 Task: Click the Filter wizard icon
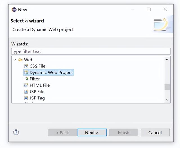26,79
